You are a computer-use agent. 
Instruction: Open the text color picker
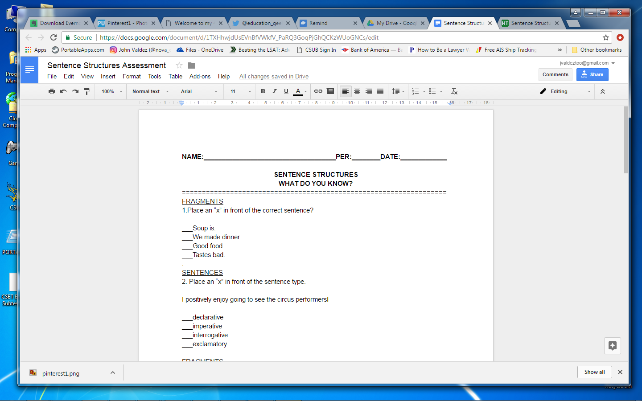[x=298, y=91]
